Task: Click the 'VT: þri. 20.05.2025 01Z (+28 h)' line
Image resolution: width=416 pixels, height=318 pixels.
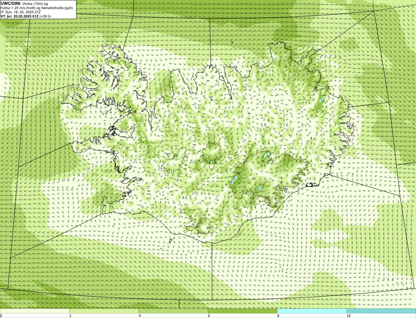Action: pos(26,16)
